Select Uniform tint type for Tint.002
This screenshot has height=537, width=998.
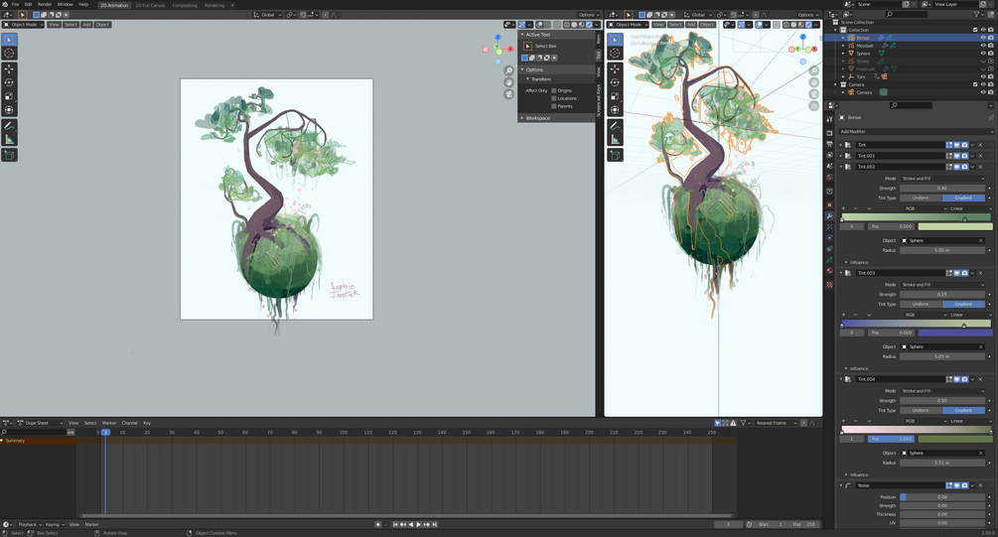(921, 198)
